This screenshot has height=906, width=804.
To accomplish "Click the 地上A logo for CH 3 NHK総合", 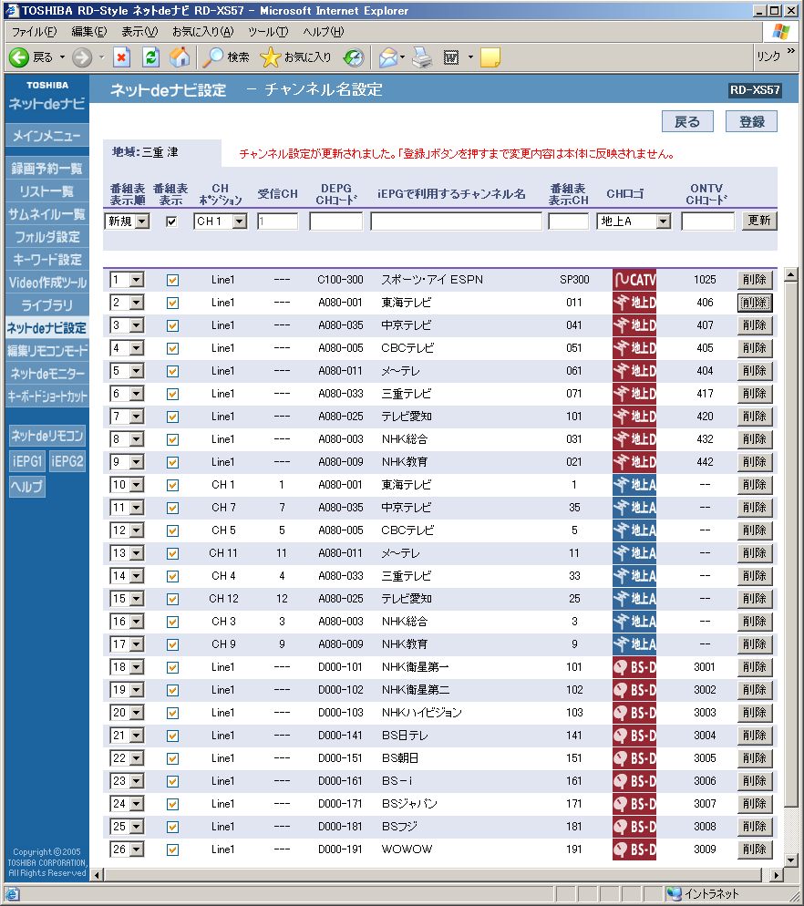I will 634,621.
